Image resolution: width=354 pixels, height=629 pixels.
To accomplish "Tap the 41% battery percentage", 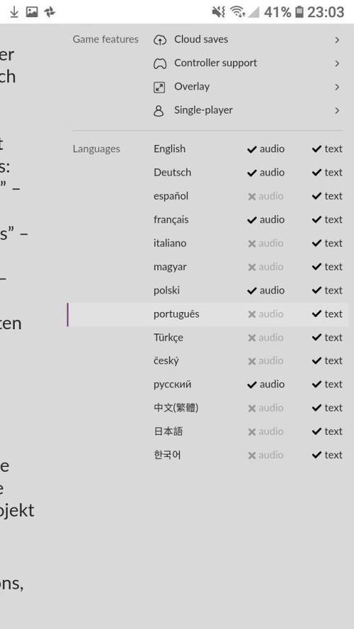I will pos(278,13).
